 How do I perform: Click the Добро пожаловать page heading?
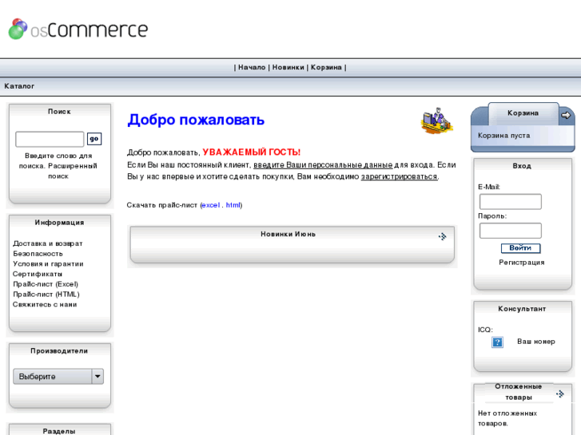(x=196, y=120)
